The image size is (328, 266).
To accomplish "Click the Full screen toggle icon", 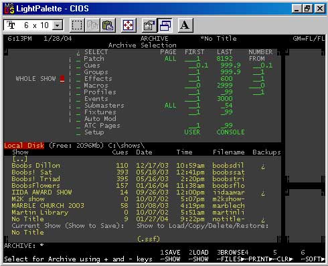I will pyautogui.click(x=129, y=25).
